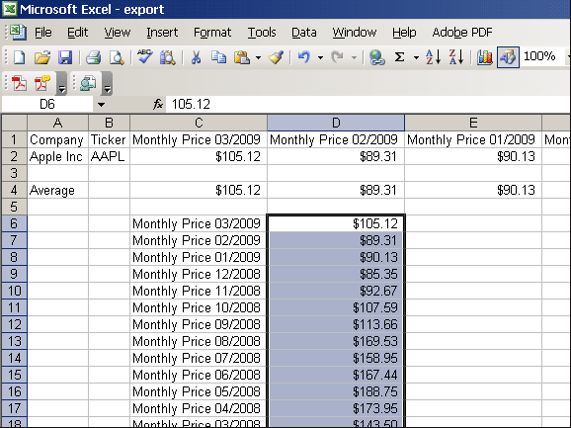This screenshot has width=571, height=428.
Task: Sort ascending with the A-Z icon
Action: [434, 57]
